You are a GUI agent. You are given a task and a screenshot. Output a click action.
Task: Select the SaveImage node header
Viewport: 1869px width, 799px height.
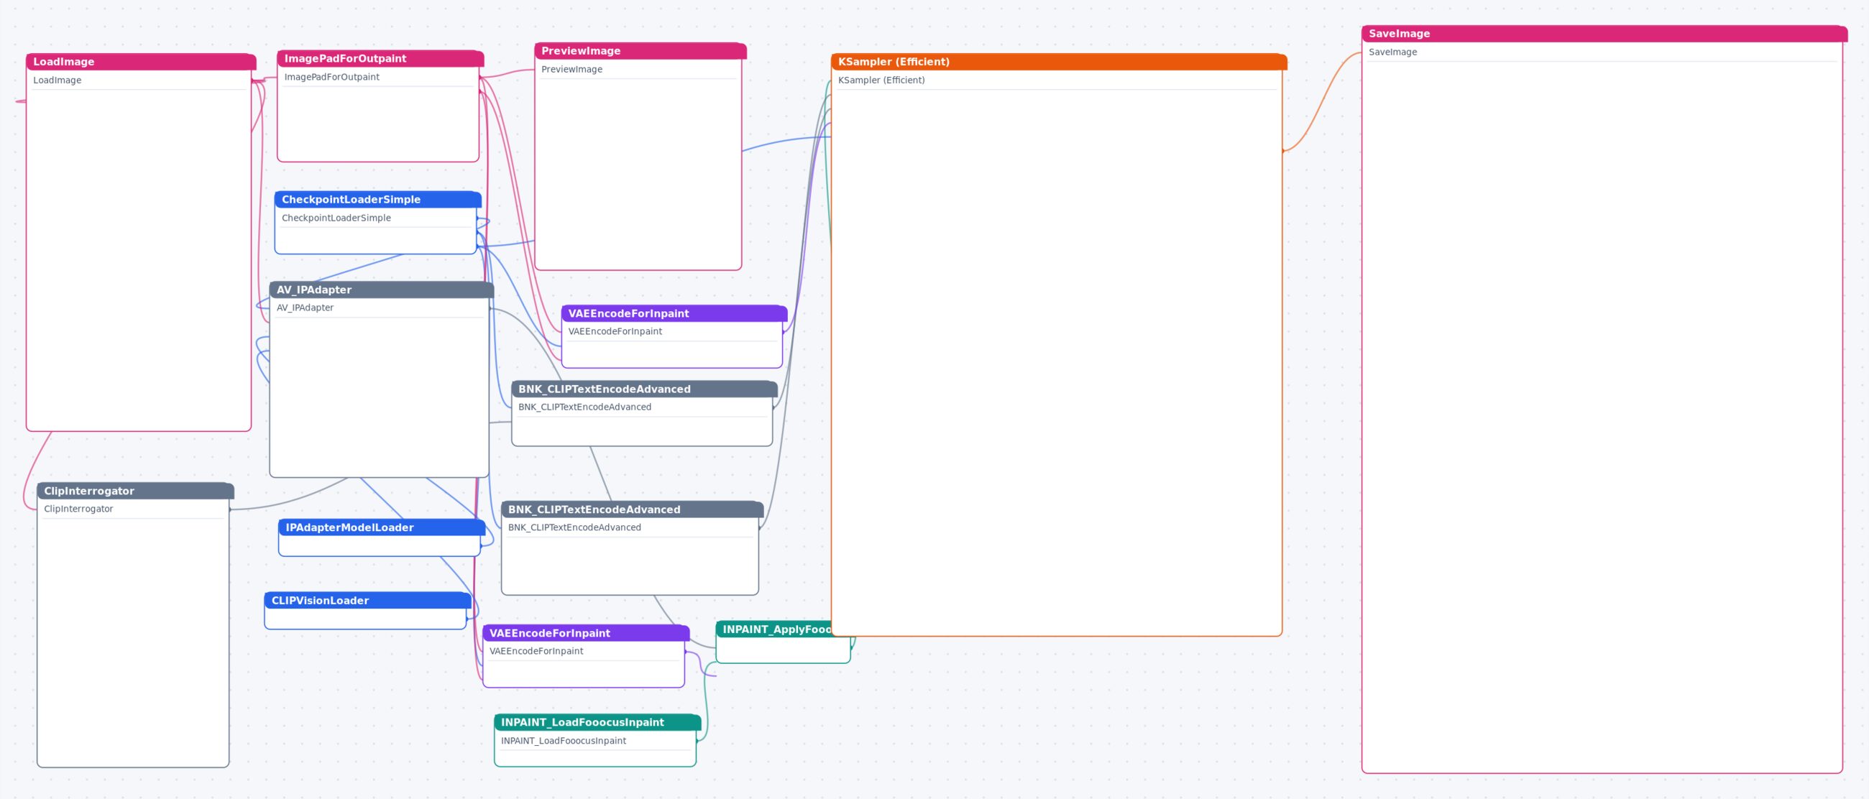1604,33
